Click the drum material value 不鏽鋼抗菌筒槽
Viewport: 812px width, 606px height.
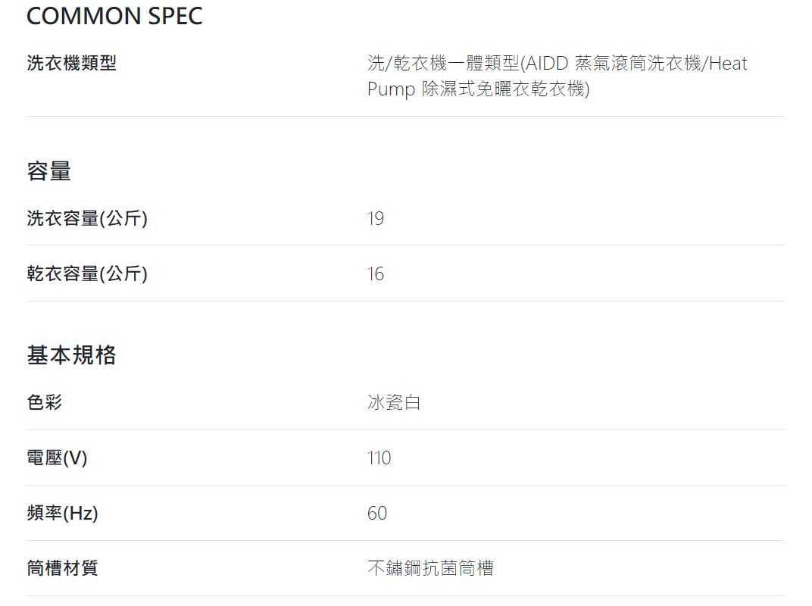pos(430,568)
